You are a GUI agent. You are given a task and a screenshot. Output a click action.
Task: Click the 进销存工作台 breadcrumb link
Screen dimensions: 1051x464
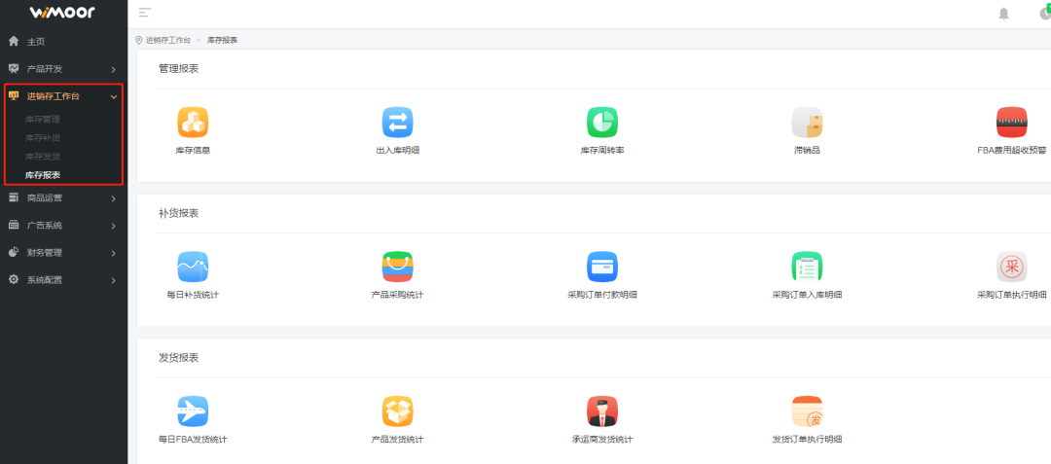click(x=168, y=40)
